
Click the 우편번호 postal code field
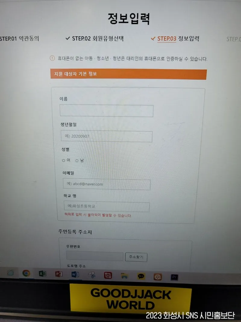(x=95, y=256)
